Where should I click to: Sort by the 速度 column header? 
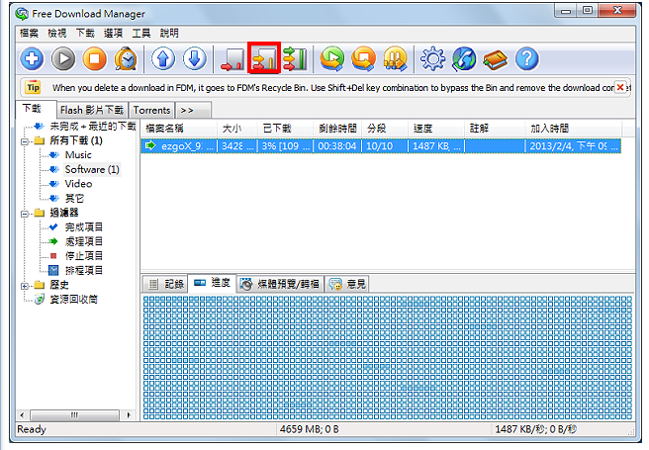pos(436,129)
